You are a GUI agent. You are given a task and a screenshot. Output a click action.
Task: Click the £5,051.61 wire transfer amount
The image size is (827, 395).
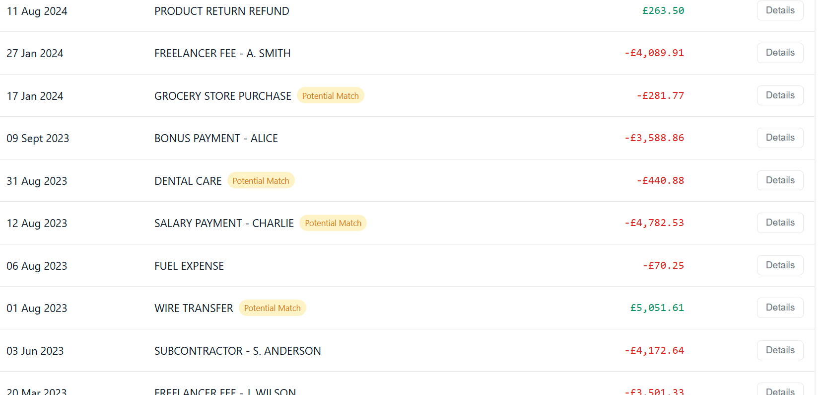click(x=657, y=308)
